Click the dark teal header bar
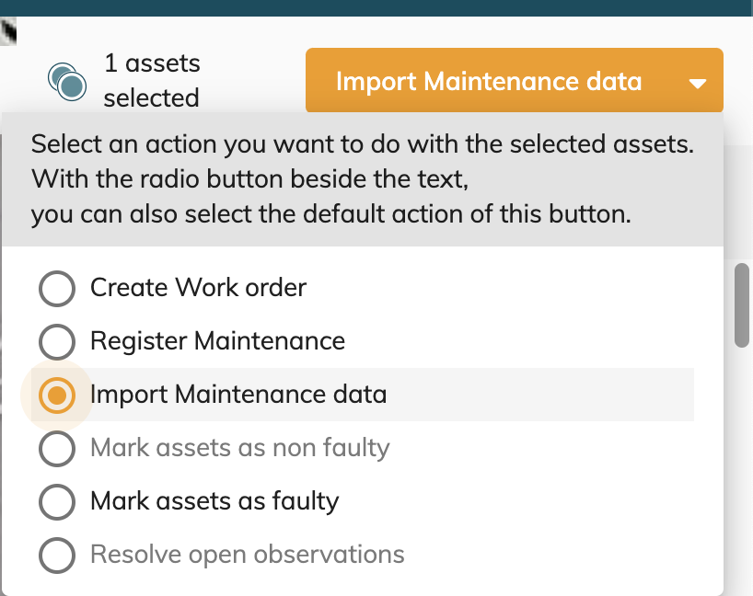The image size is (753, 596). tap(376, 7)
